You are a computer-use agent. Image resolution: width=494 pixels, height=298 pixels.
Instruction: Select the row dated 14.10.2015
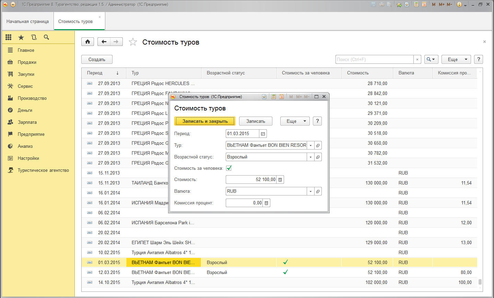(279, 282)
